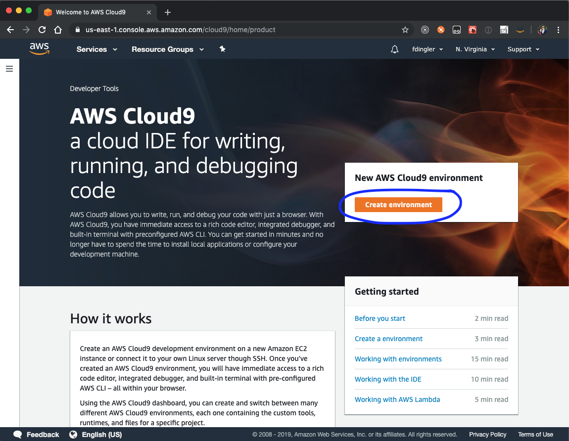Close the Welcome to AWS Cloud9 tab
The image size is (569, 441).
click(149, 12)
